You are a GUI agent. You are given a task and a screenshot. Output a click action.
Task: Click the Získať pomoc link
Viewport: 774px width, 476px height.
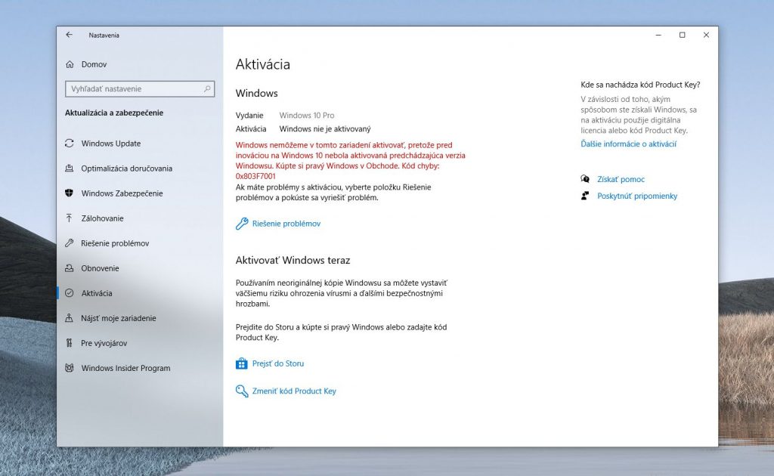[x=621, y=179]
